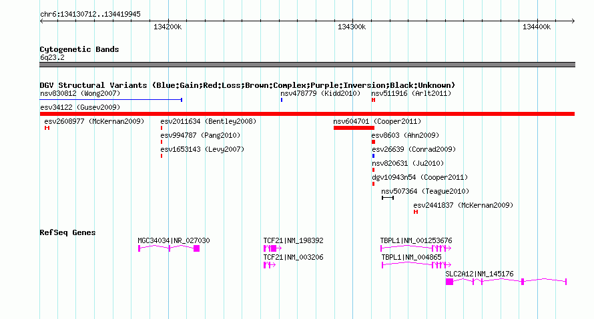Viewport: 594px width, 319px height.
Task: Click the esv2608977 (McKernan2009) label
Action: point(94,121)
